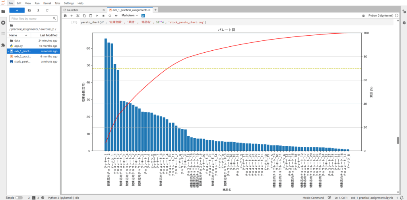Toggle the Simple interface mode switch

click(19, 197)
